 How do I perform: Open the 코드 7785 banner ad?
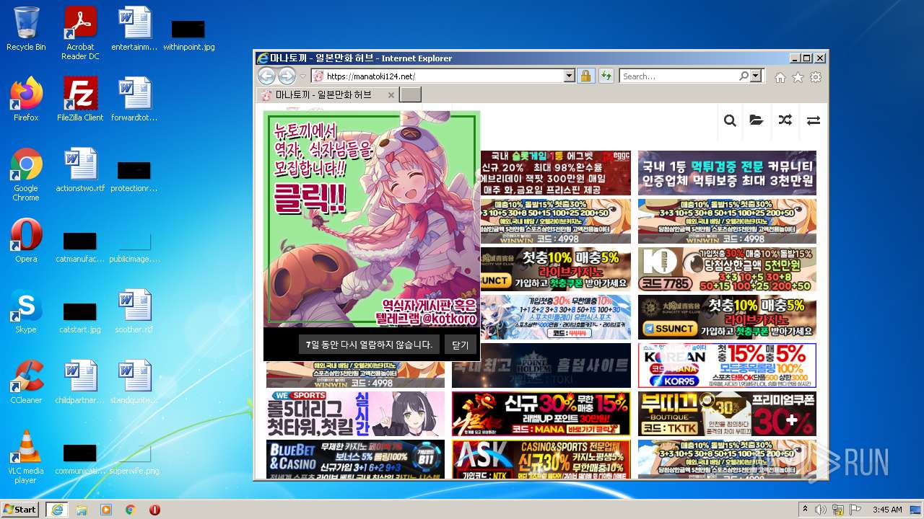pyautogui.click(x=727, y=268)
